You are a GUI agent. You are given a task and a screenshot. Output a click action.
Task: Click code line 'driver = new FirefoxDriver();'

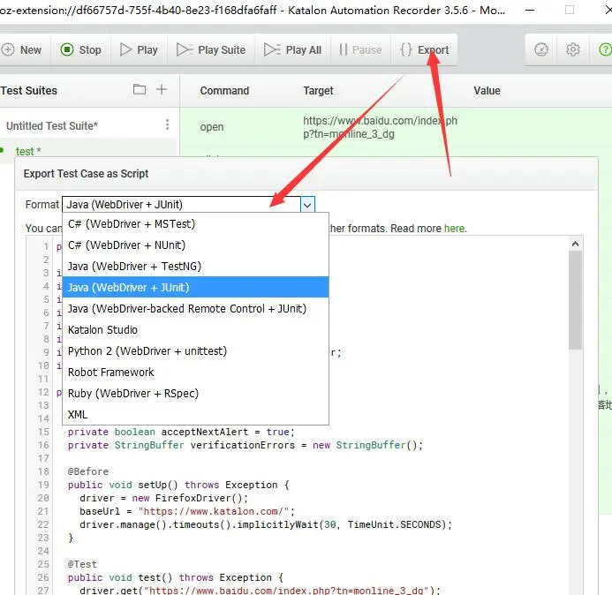coord(163,498)
